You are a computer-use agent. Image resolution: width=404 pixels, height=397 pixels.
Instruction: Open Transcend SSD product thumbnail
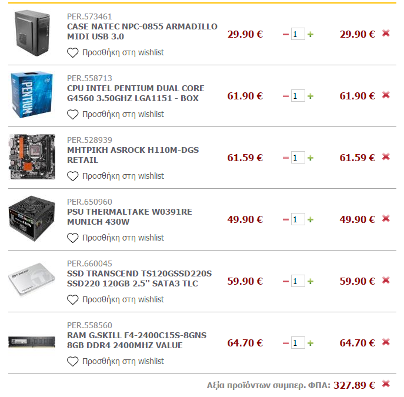coord(32,279)
